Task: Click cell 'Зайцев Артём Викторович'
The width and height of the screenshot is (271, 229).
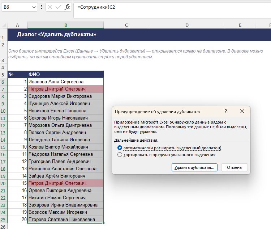Action: pos(66,176)
